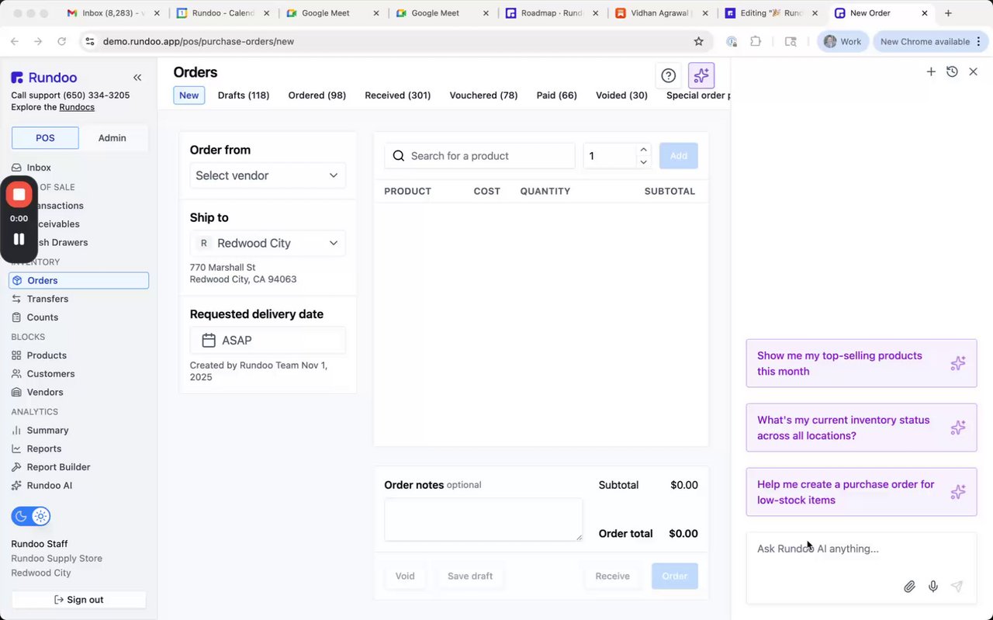Image resolution: width=993 pixels, height=620 pixels.
Task: Switch to the Drafts (118) tab
Action: (244, 95)
